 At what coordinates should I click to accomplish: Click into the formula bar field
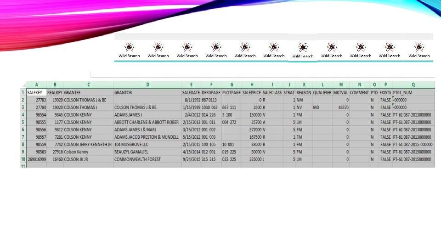click(x=263, y=74)
